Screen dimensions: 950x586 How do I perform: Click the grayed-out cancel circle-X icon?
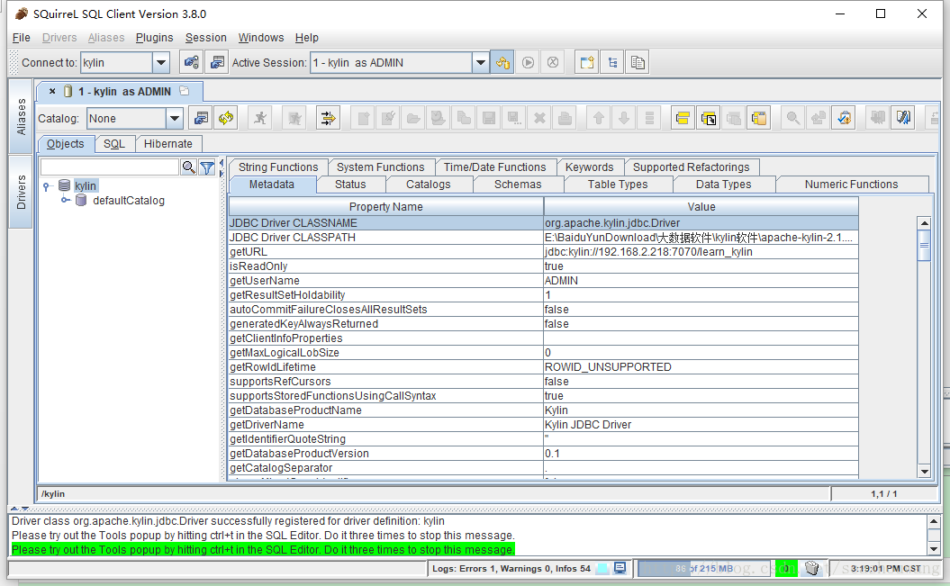click(553, 62)
